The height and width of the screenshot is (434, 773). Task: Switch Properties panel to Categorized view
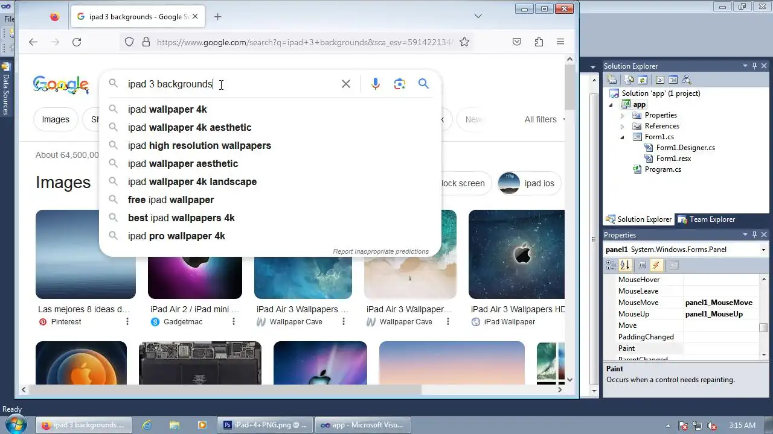(611, 265)
